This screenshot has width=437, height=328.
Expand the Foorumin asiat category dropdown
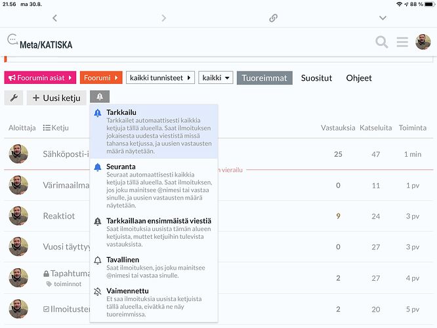(41, 78)
